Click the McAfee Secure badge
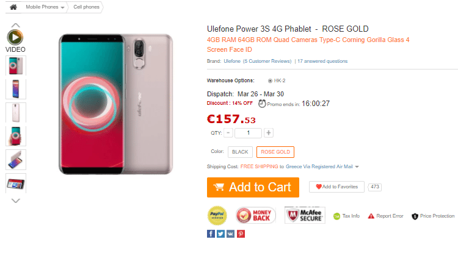The height and width of the screenshot is (256, 458). click(x=305, y=215)
